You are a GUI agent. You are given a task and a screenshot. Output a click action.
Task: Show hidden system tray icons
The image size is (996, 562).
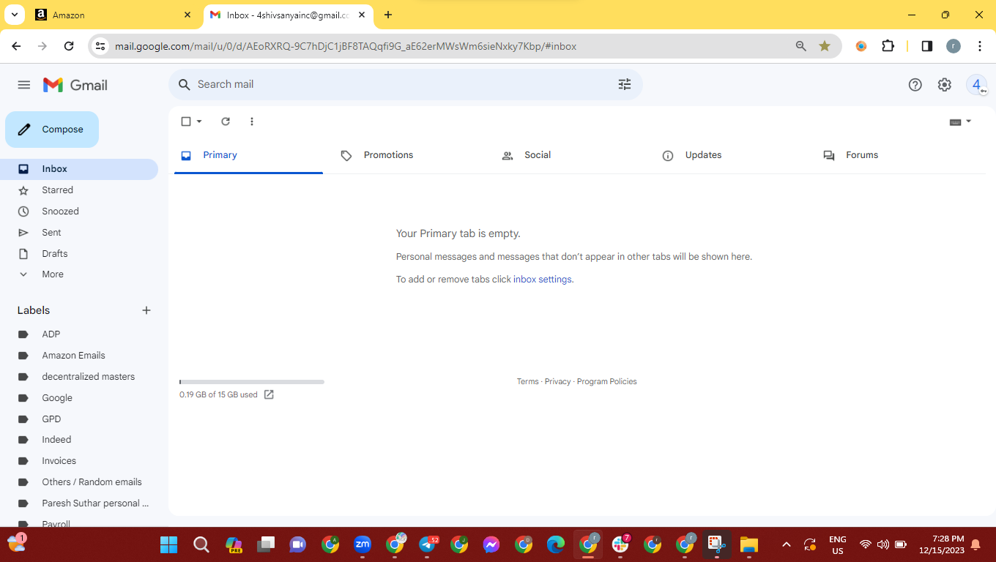point(787,544)
